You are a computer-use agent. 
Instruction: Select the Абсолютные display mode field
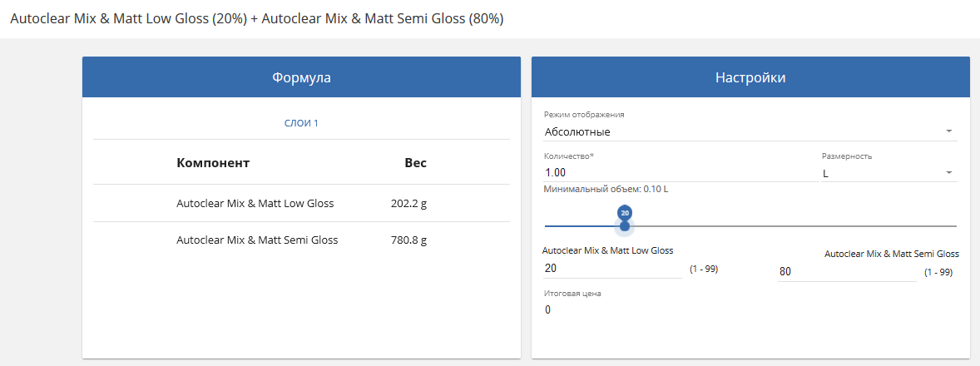pos(750,131)
